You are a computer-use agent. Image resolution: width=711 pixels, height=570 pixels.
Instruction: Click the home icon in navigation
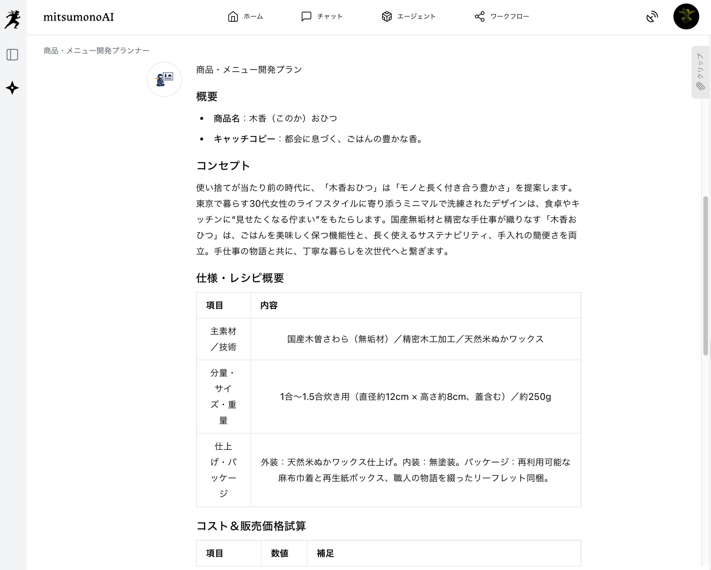point(233,16)
